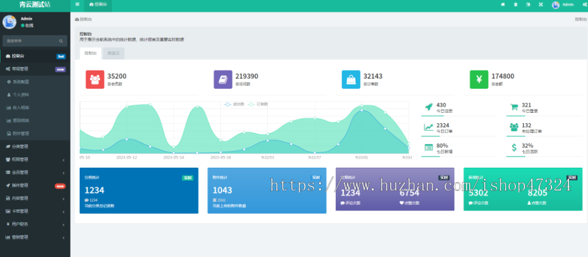Click the blue shopping bag orders icon

[x=351, y=80]
